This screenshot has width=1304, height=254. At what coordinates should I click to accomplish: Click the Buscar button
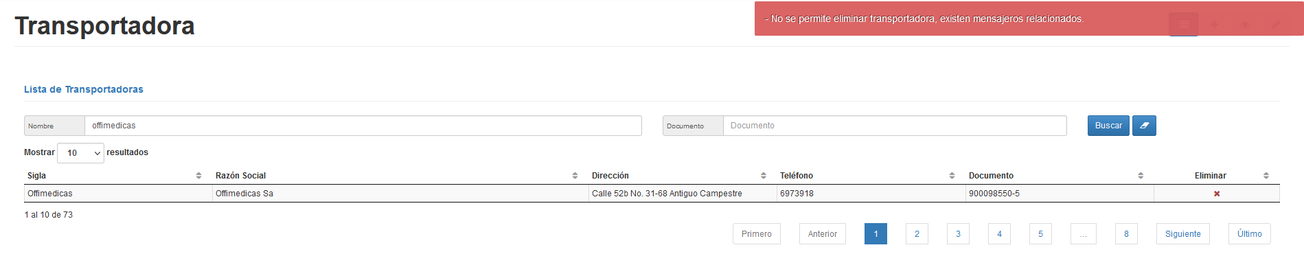coord(1108,126)
